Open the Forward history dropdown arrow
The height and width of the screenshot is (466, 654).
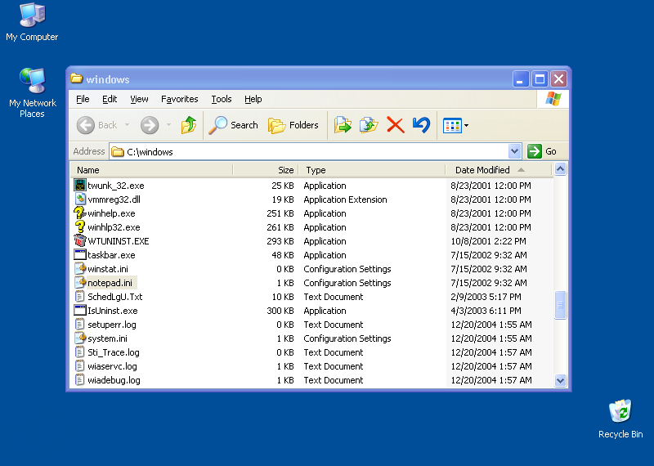[168, 125]
